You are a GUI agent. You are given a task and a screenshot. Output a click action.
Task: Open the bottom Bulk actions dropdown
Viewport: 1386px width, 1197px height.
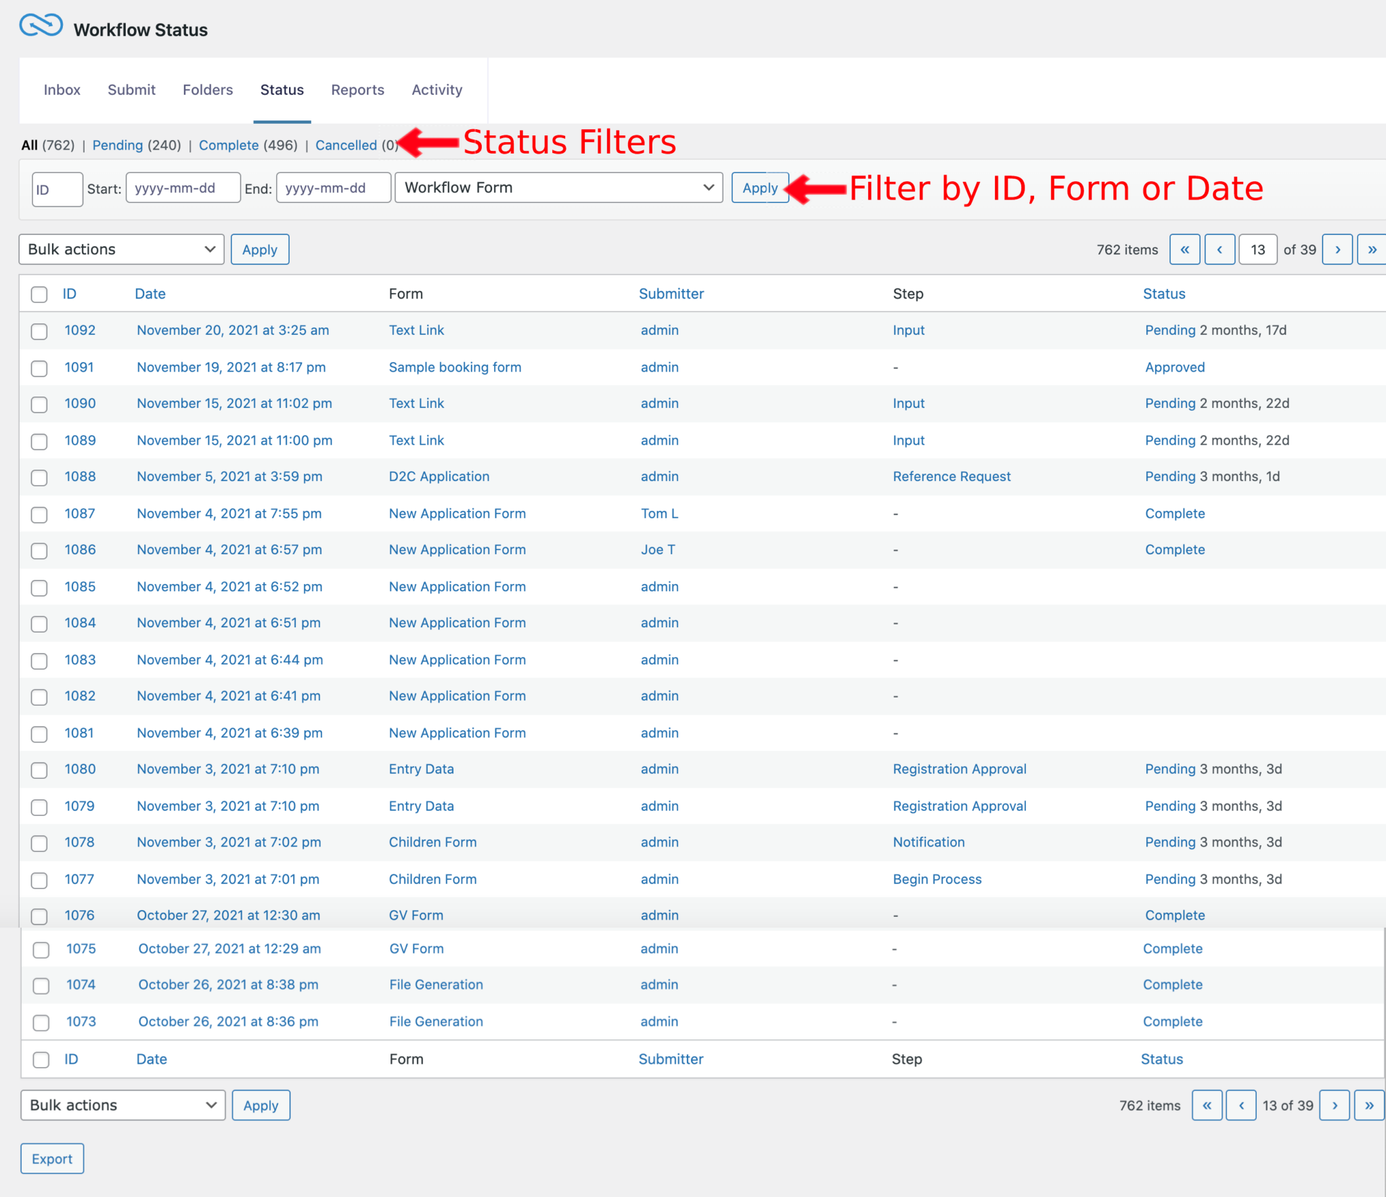pyautogui.click(x=122, y=1105)
